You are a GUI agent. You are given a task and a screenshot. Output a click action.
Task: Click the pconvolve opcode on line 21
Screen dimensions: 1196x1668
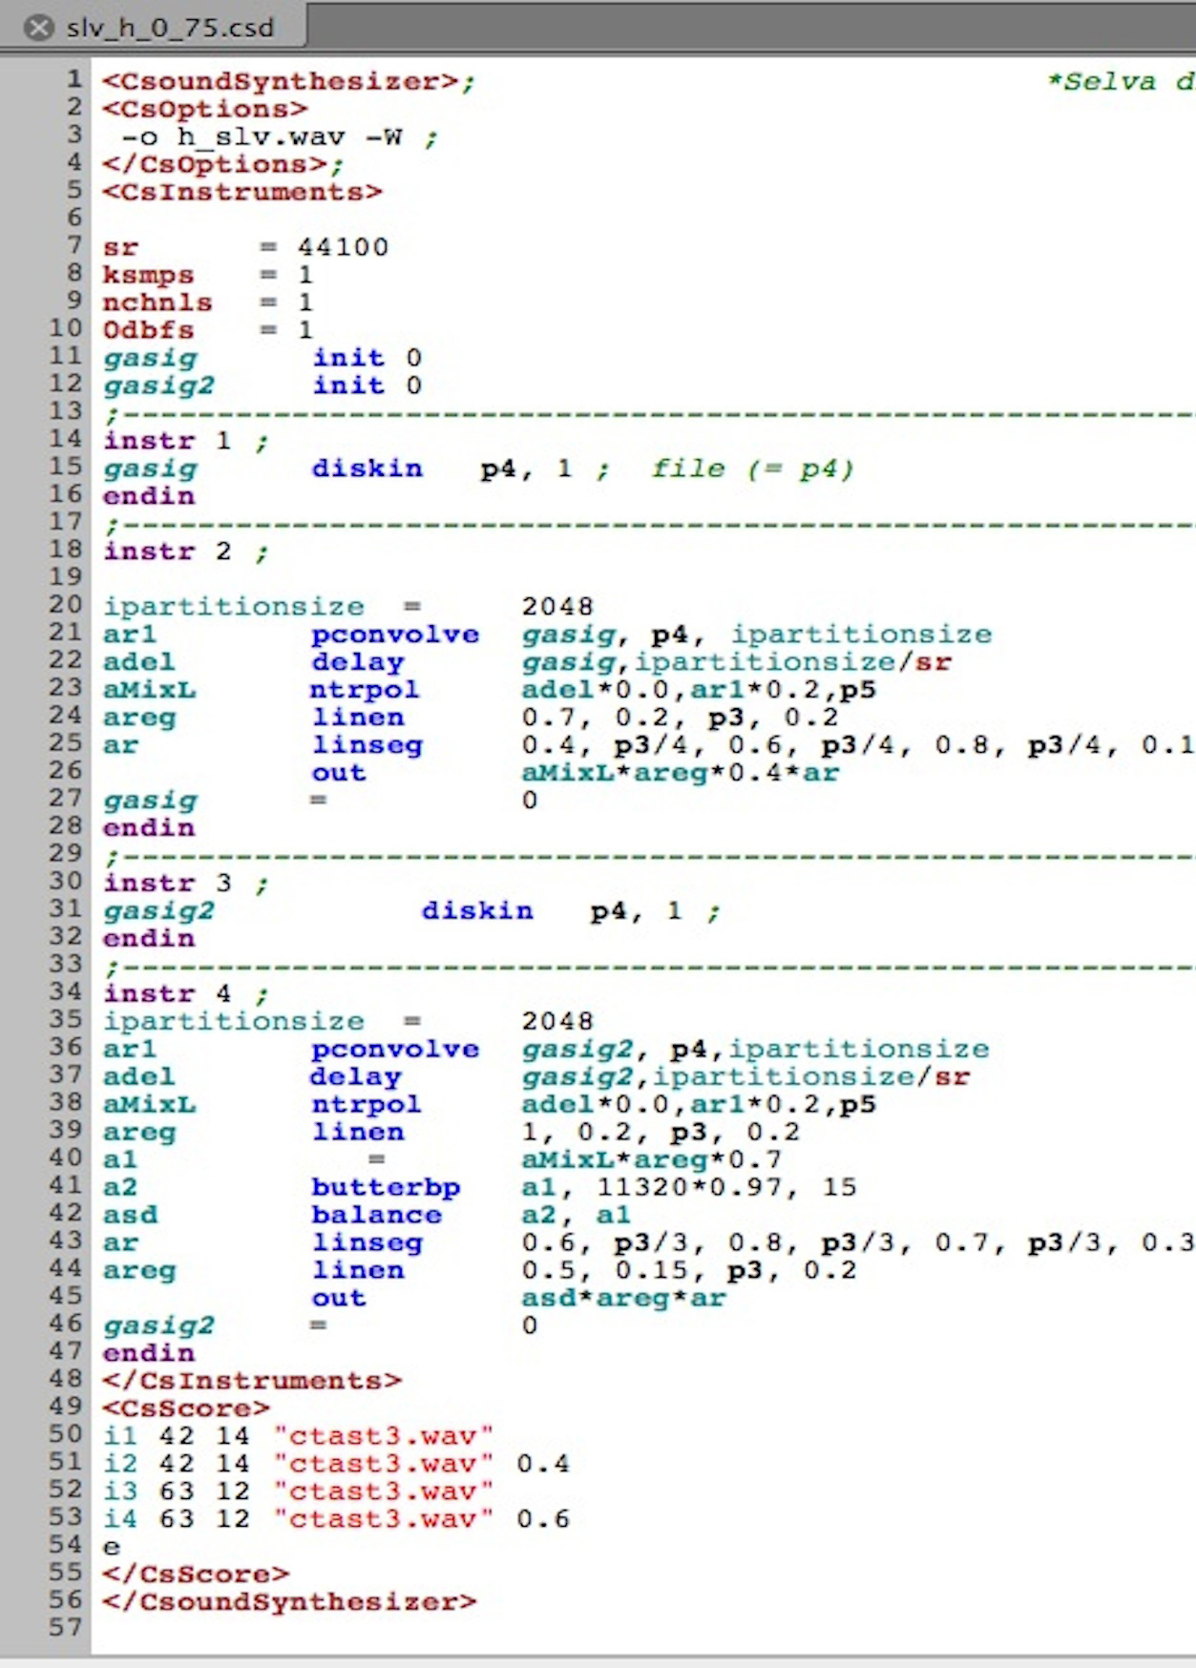(394, 635)
